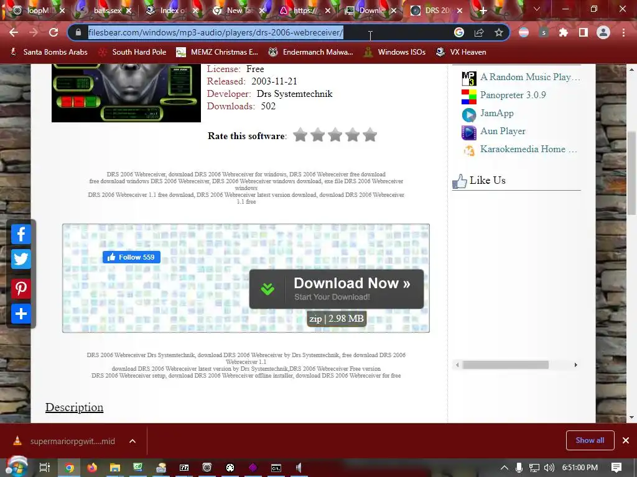Image resolution: width=637 pixels, height=477 pixels.
Task: Open Task View in taskbar
Action: 44,468
